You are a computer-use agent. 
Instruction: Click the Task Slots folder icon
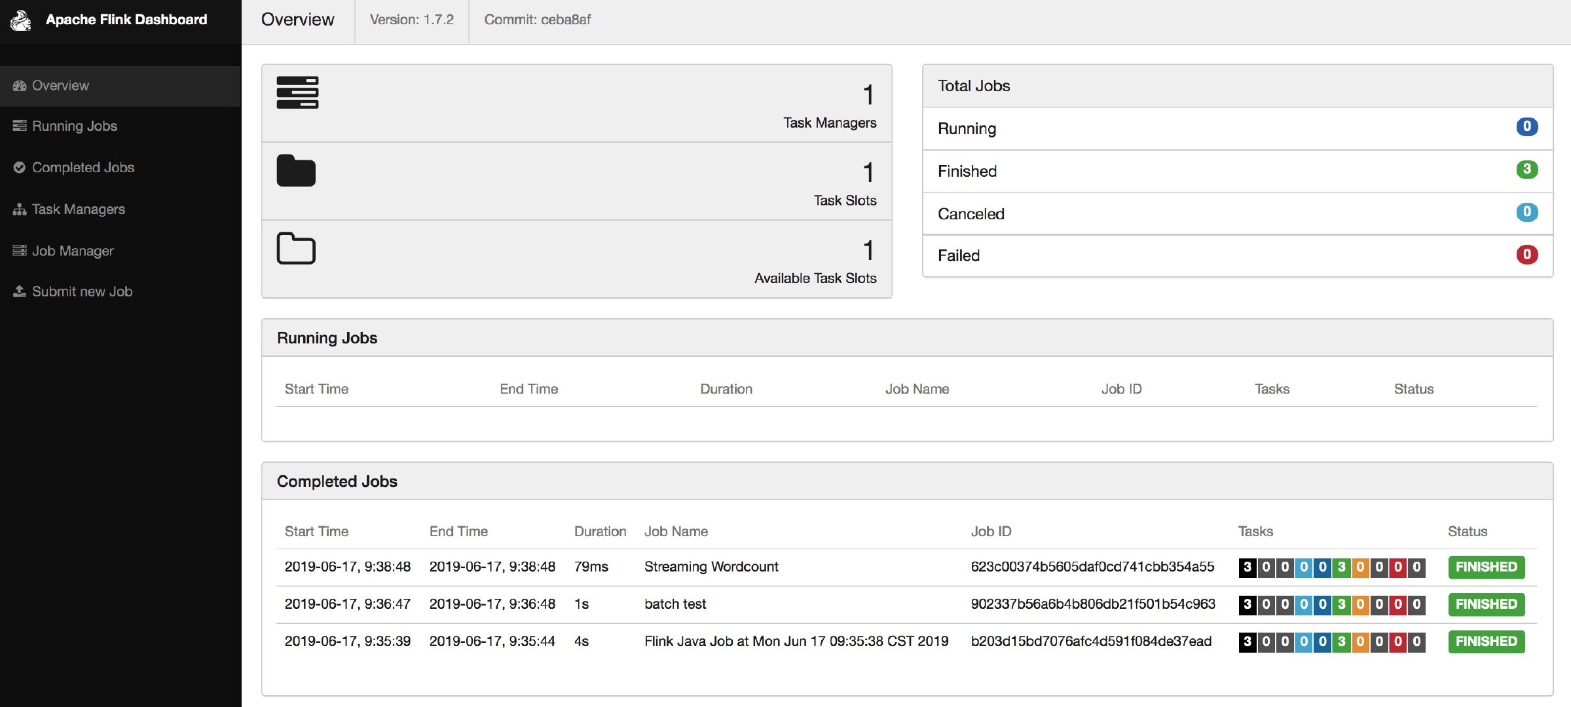click(x=296, y=171)
